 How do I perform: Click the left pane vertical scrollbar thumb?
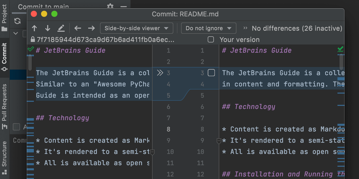30,62
